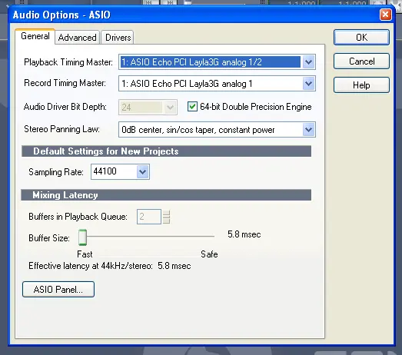Viewport: 402px width, 355px height.
Task: Switch to the Advanced tab
Action: click(x=77, y=38)
